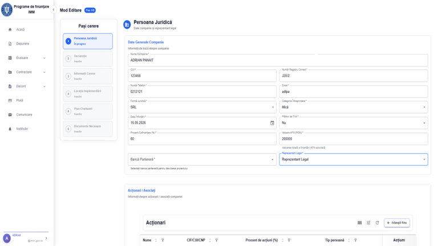Select the Reprezentant Legal dropdown

coord(354,159)
